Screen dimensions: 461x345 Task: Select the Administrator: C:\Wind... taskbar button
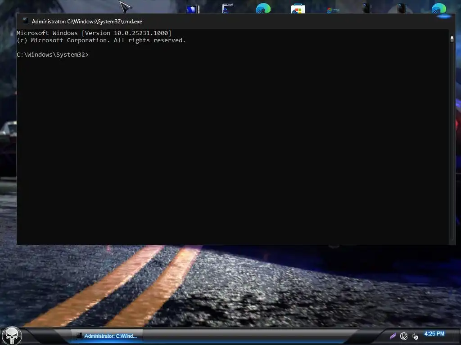click(107, 336)
